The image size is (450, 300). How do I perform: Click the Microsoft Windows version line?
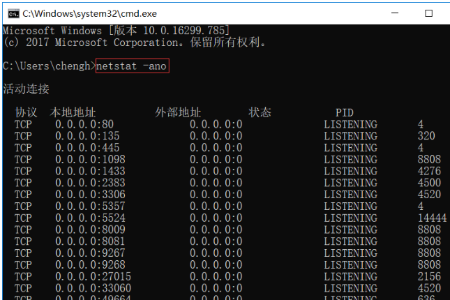[x=116, y=31]
